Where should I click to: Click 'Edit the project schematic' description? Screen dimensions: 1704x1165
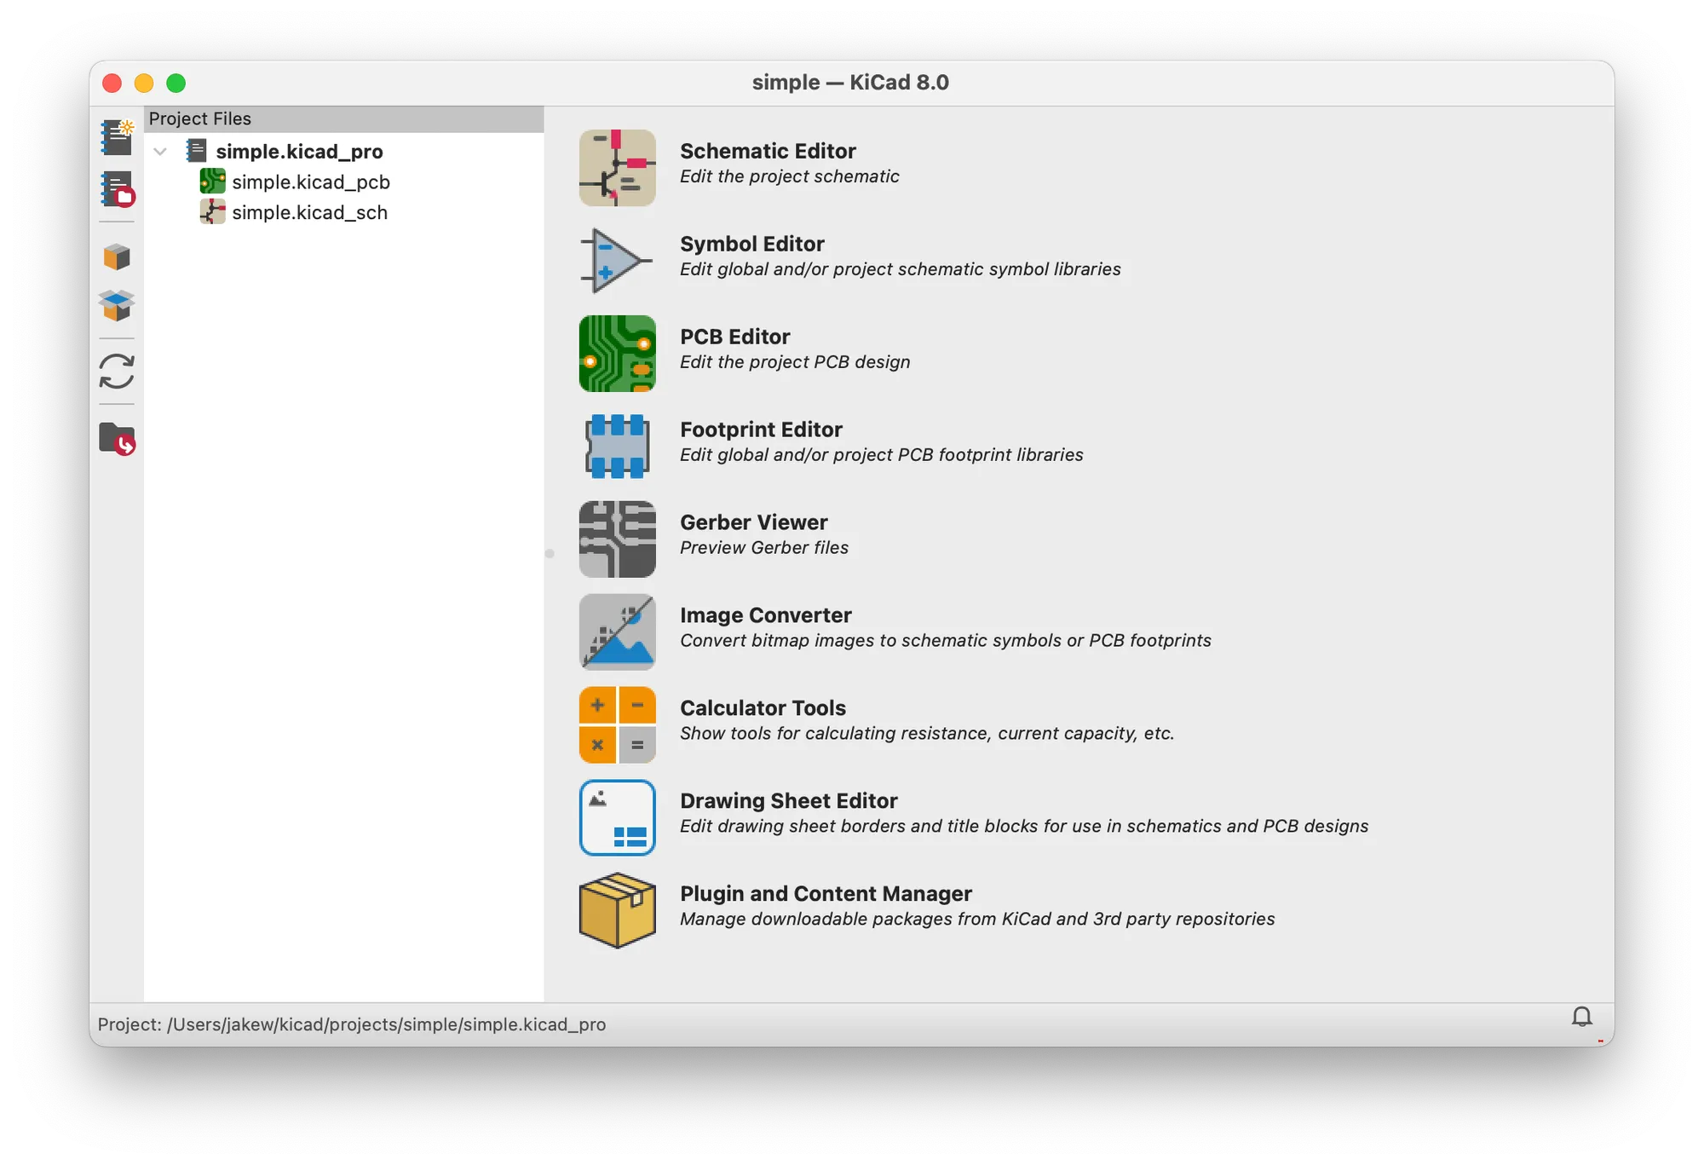789,176
